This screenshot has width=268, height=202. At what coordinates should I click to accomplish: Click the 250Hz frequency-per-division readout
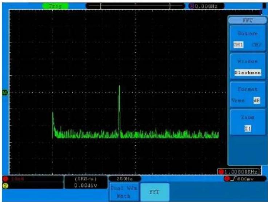point(125,179)
